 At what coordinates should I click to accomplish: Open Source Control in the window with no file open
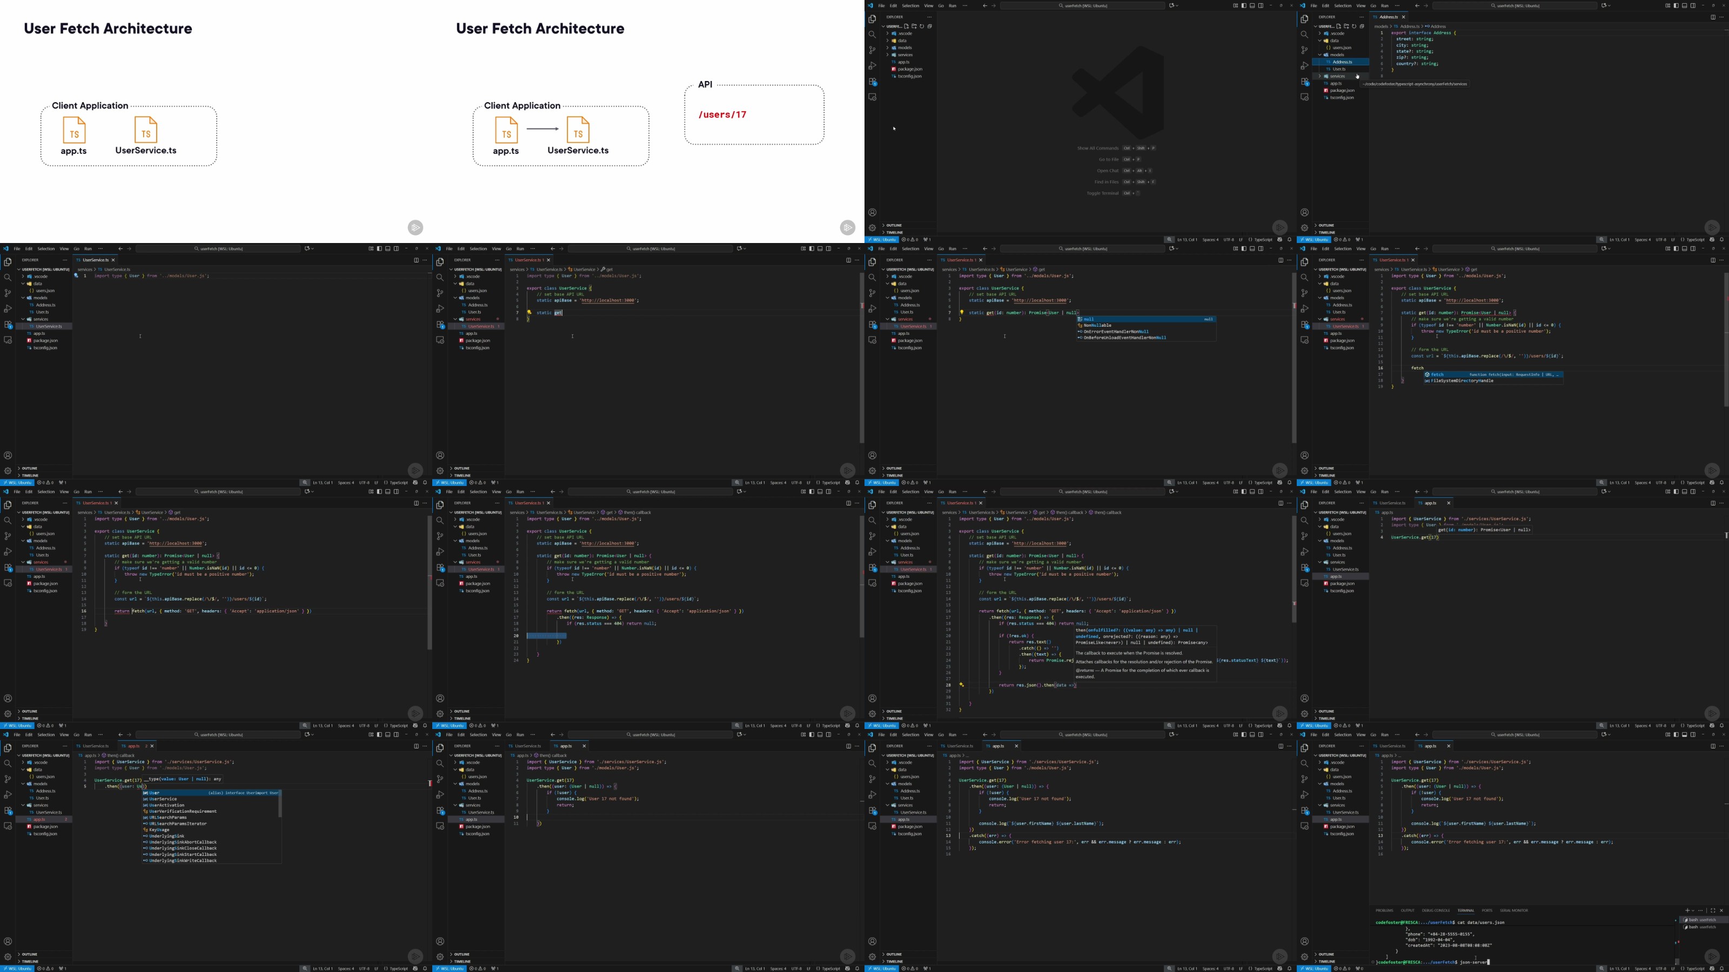coord(872,50)
